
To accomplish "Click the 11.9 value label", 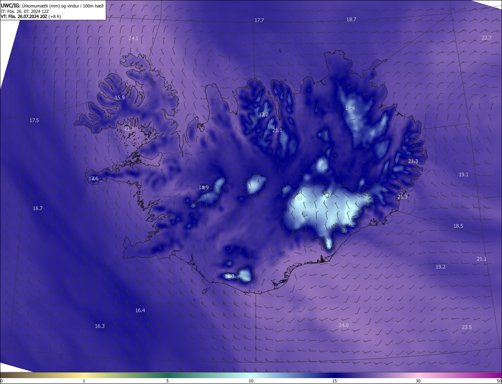I will (204, 187).
